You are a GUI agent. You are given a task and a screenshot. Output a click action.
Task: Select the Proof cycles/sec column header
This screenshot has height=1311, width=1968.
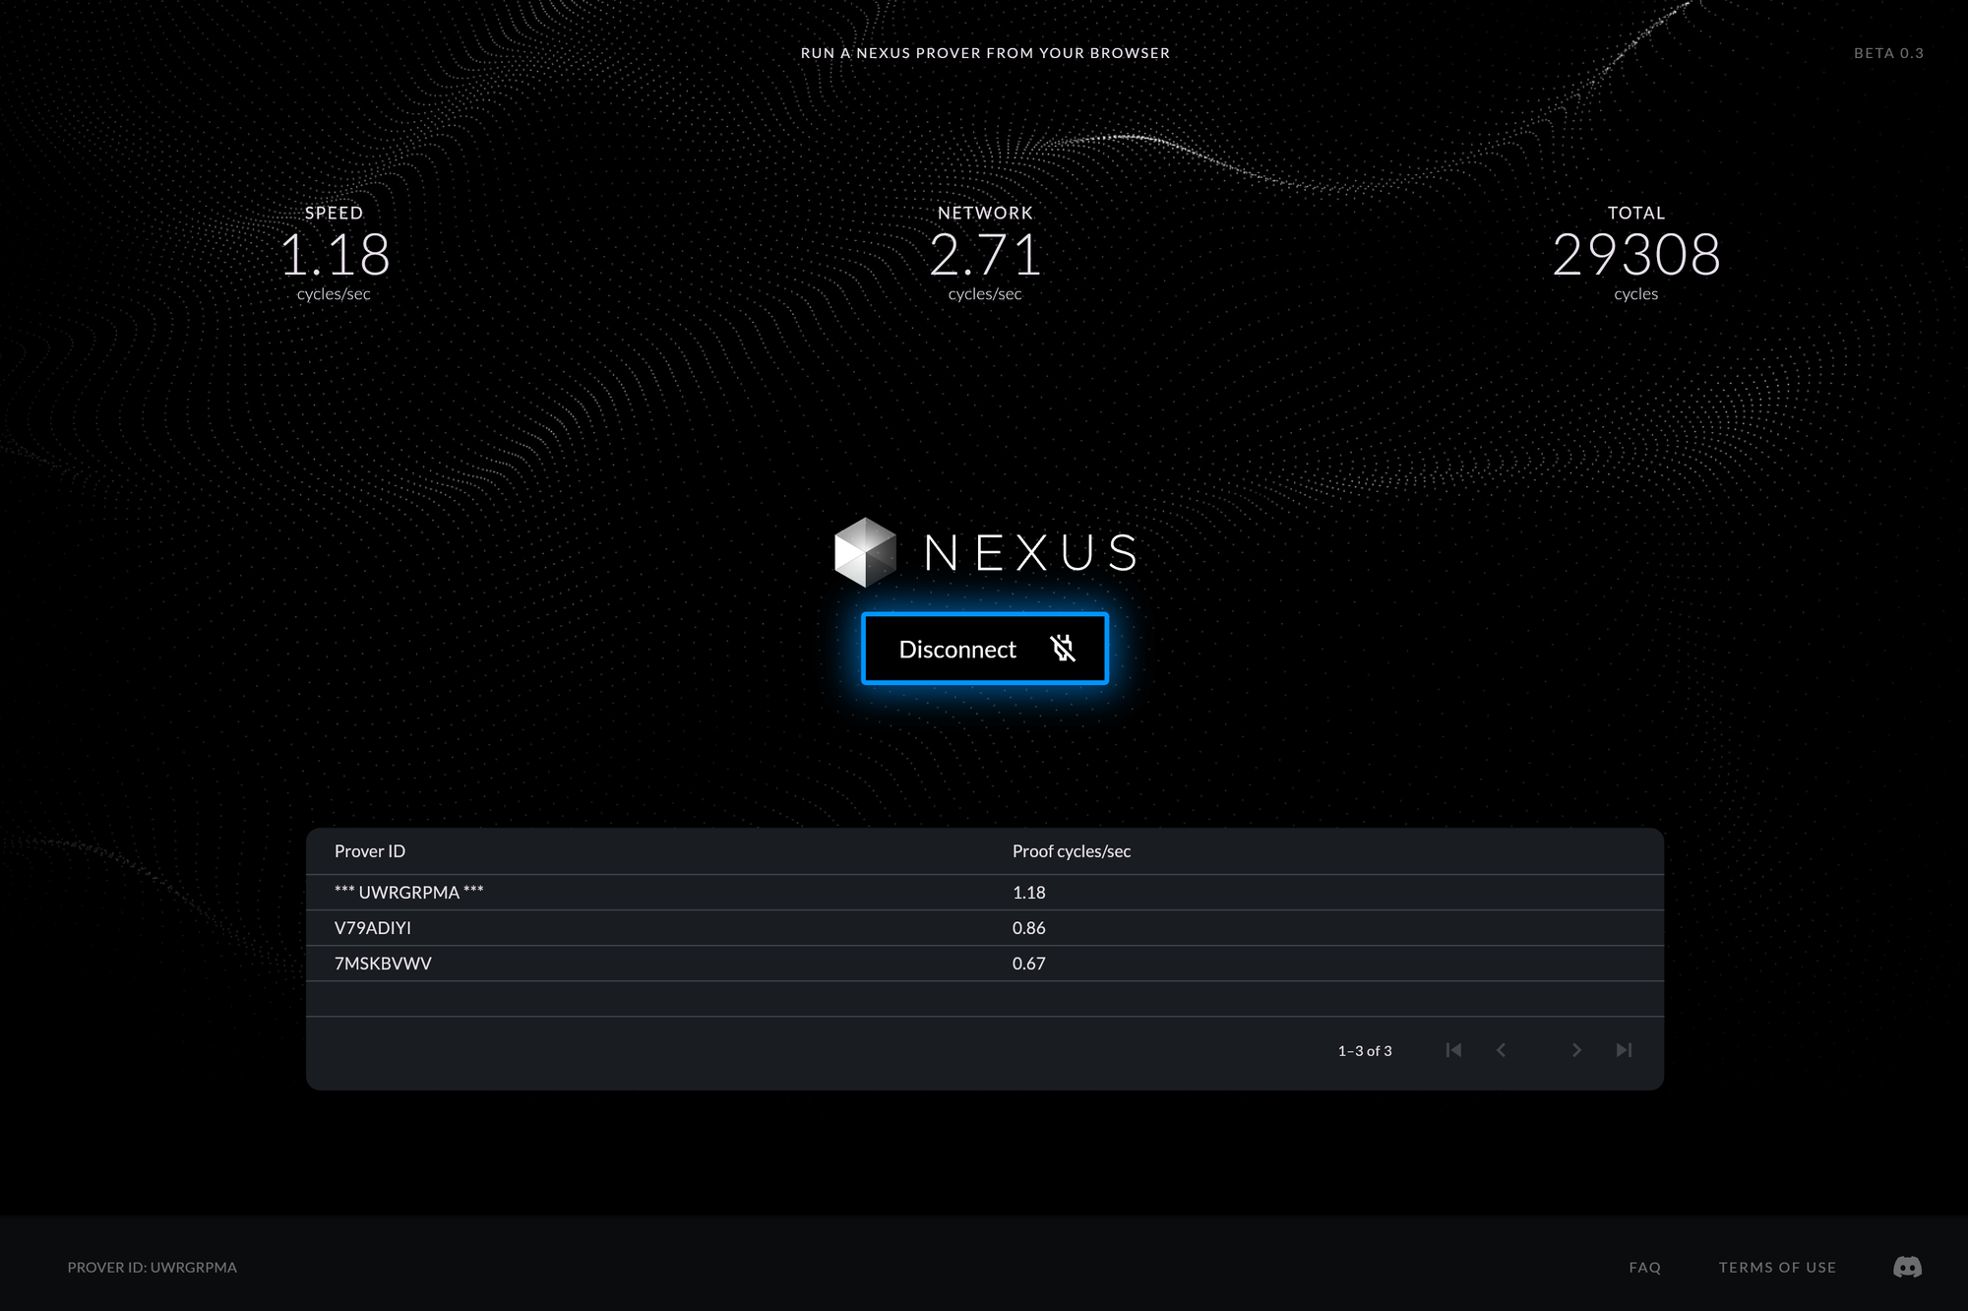pyautogui.click(x=1072, y=850)
